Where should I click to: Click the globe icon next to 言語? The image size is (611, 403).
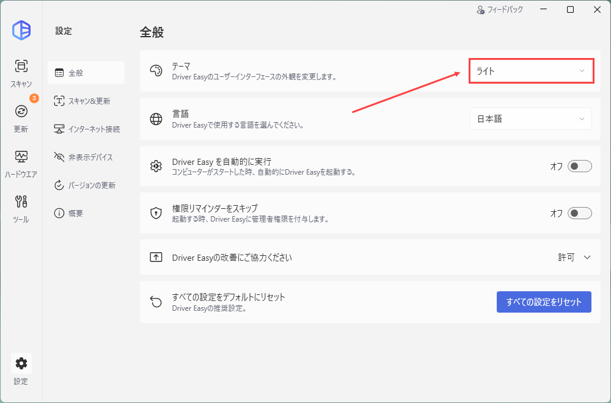[x=156, y=118]
